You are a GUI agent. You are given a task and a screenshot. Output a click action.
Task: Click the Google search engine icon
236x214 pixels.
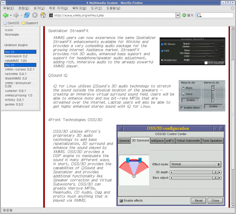pos(199,15)
